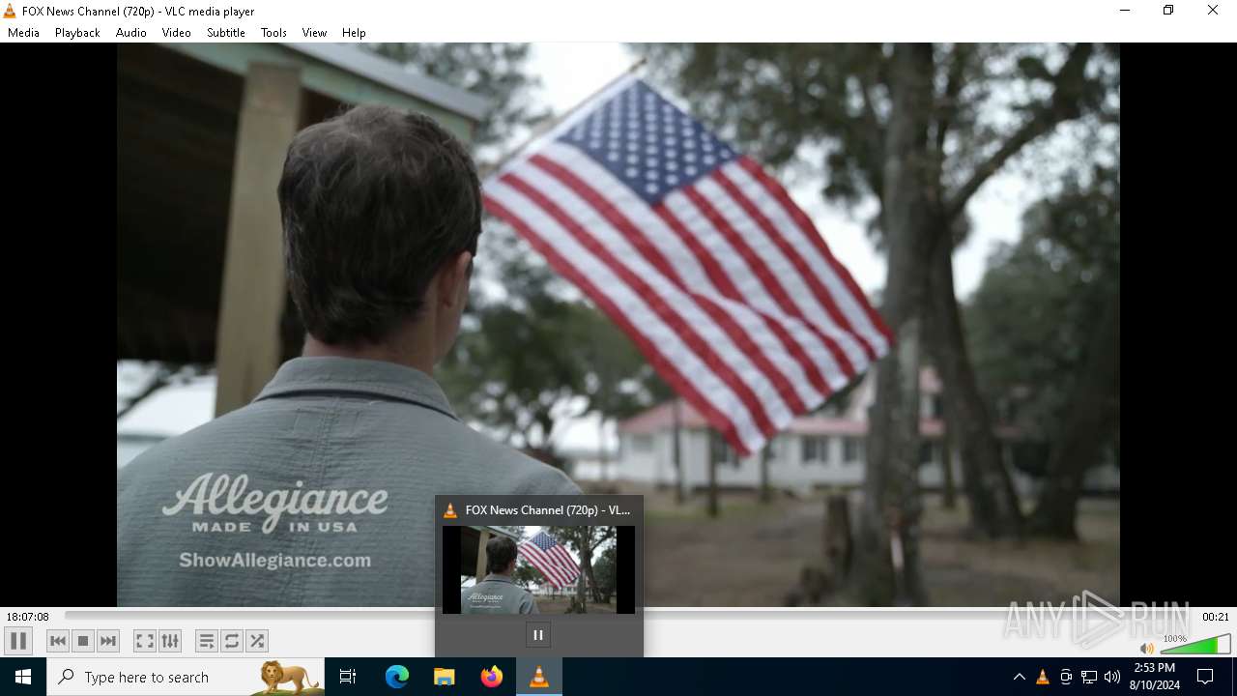Select the VLC taskbar preview thumbnail

pos(538,569)
